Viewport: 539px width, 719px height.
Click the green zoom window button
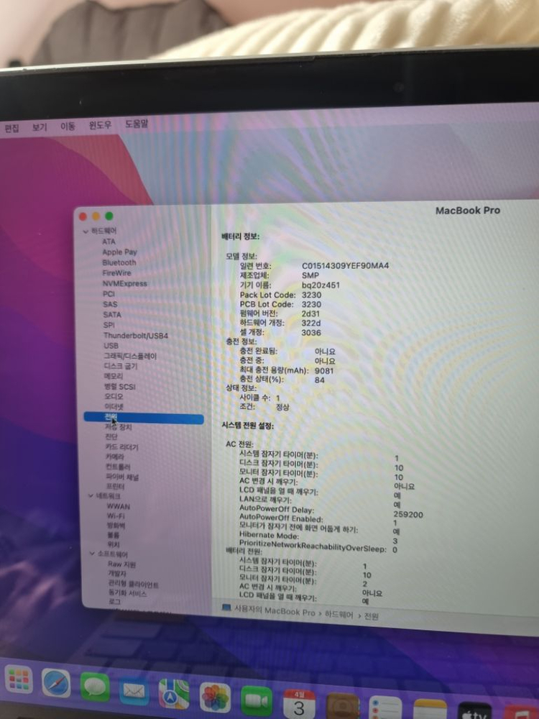point(109,216)
